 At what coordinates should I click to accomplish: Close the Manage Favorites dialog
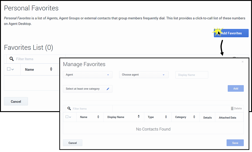[x=242, y=62]
